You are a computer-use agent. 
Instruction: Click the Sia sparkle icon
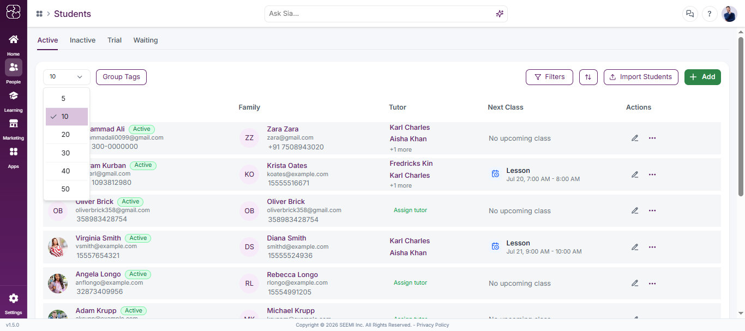click(x=500, y=14)
